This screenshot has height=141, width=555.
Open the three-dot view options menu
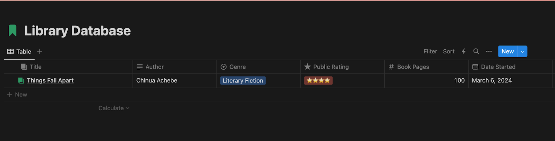[x=489, y=51]
